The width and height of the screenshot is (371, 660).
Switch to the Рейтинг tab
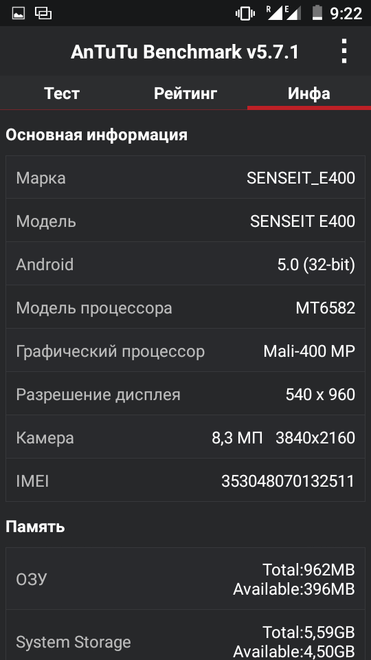pyautogui.click(x=185, y=93)
